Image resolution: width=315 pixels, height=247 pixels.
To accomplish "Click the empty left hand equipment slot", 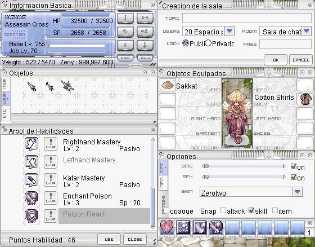I will pyautogui.click(x=305, y=113).
